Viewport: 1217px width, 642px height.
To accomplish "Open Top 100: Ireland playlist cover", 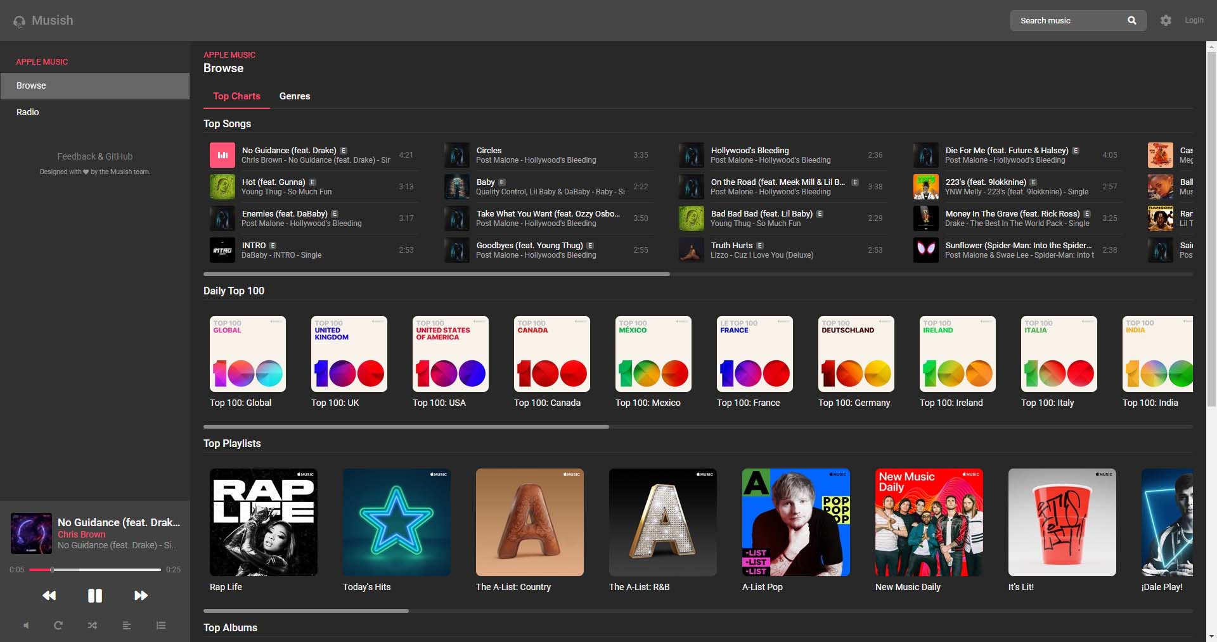I will [x=958, y=354].
